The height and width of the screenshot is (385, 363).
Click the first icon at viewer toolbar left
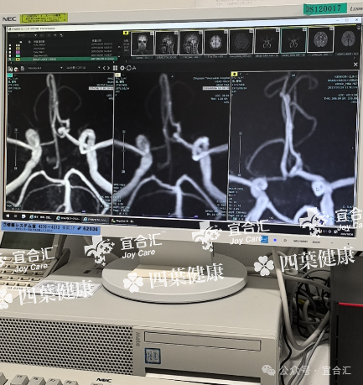click(x=10, y=69)
